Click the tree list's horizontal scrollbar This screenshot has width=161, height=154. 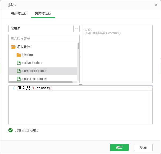(41, 82)
